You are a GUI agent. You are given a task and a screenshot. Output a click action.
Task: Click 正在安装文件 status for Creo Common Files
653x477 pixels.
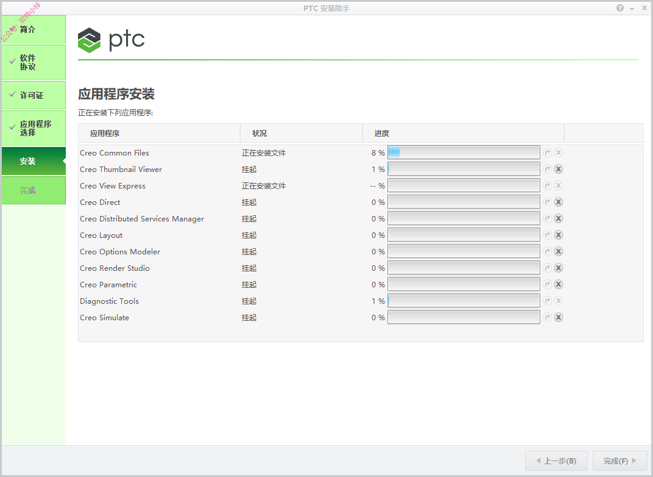click(264, 153)
